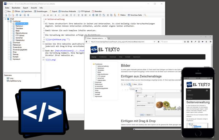This screenshot has width=219, height=140.
Task: Toggle checkbox beside Shop page
Action: [x=11, y=52]
